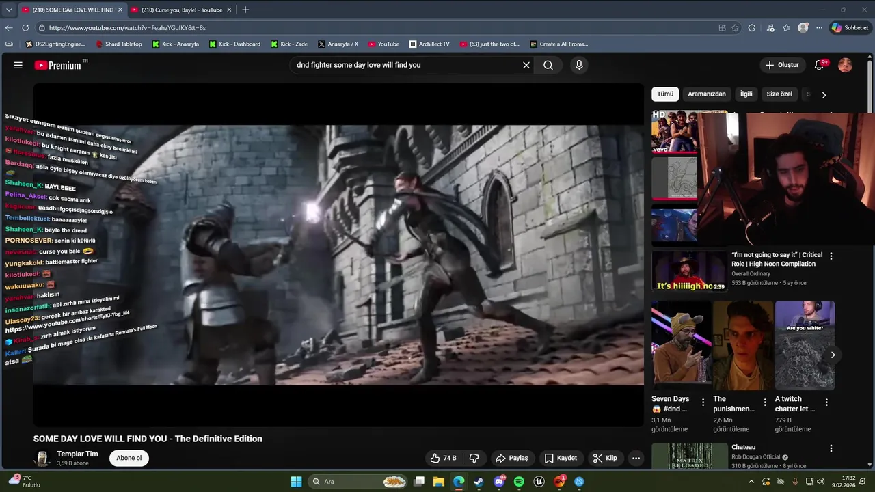The image size is (875, 492).
Task: Open Kick - Dashboard bookmark
Action: pyautogui.click(x=234, y=44)
